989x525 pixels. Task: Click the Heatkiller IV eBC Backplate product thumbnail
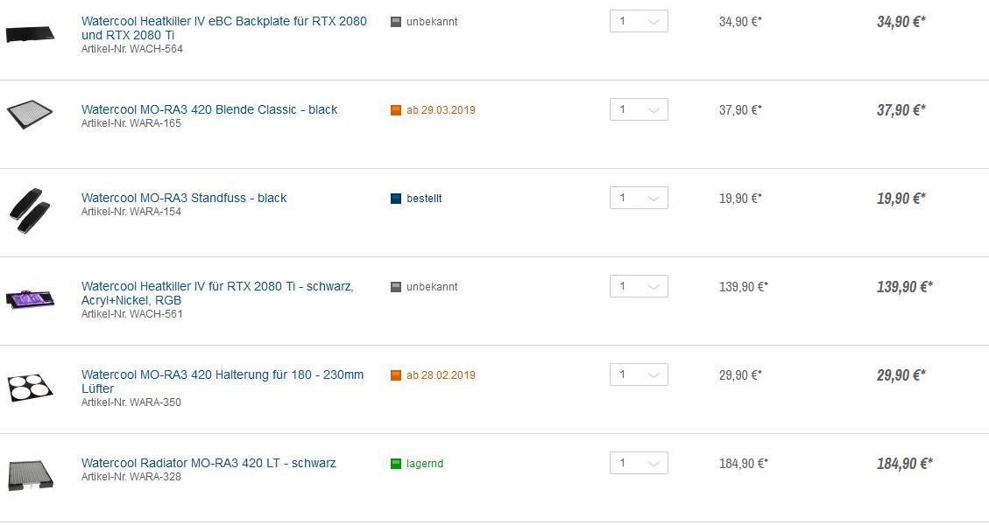point(30,33)
